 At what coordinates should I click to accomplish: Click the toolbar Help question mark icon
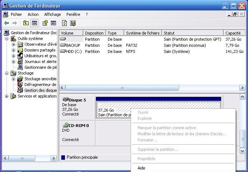pyautogui.click(x=45, y=23)
